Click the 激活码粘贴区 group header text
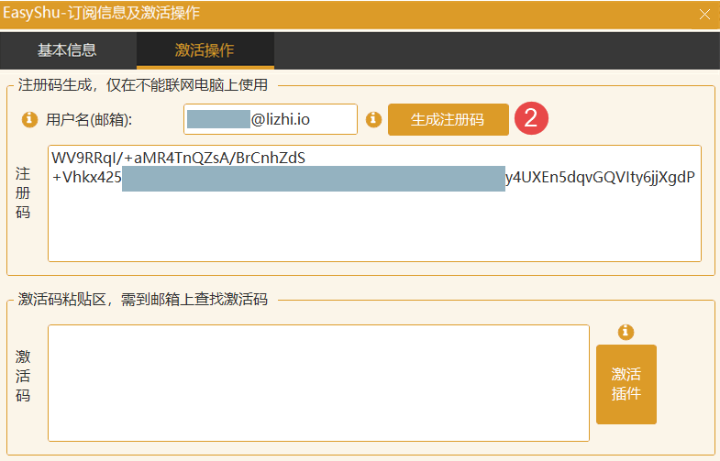This screenshot has height=461, width=720. click(142, 300)
